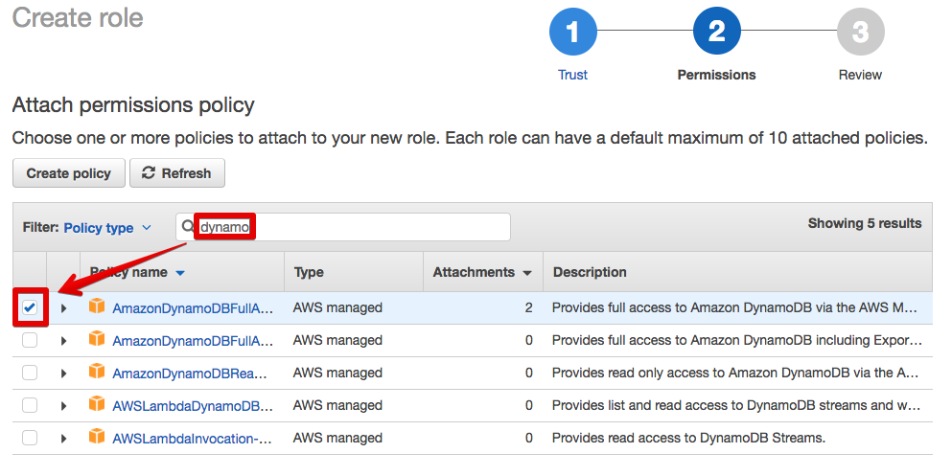Click the 'Showing 5 results' text
The height and width of the screenshot is (476, 952).
[865, 223]
